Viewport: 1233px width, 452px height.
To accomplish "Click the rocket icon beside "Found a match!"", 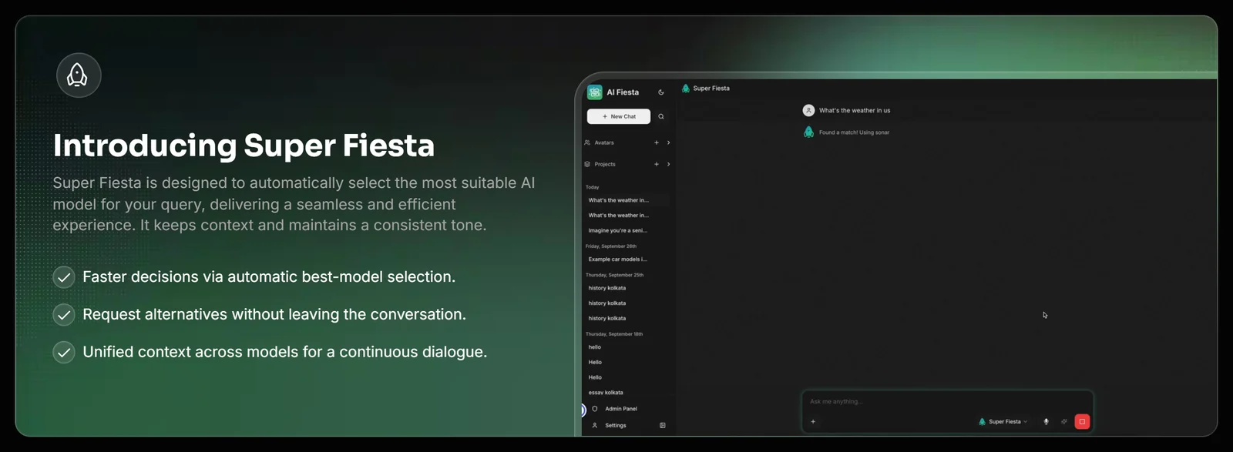I will click(808, 132).
